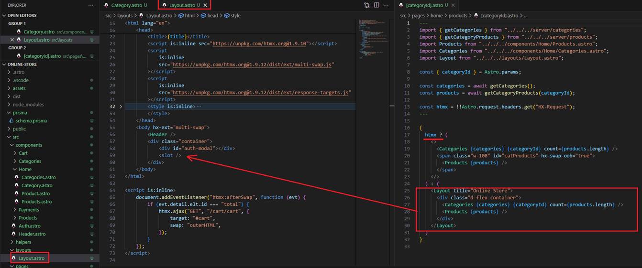
Task: Click the 'layouts' breadcrumb in left editor
Action: [x=125, y=15]
